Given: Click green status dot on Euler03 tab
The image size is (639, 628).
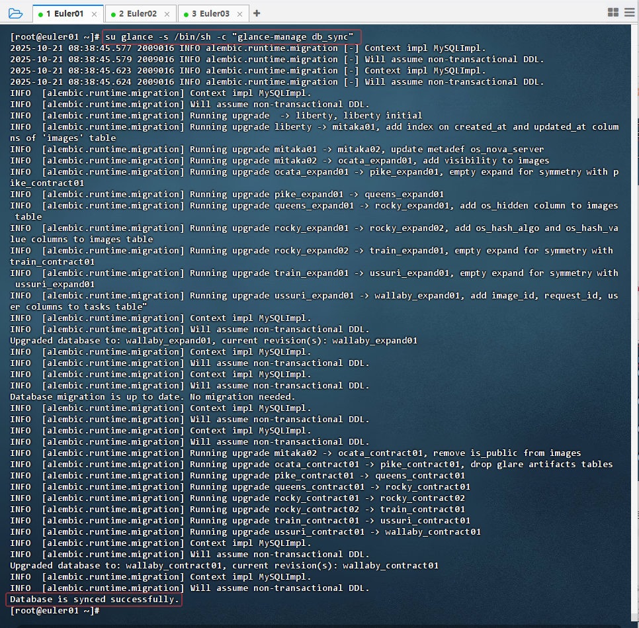Looking at the screenshot, I should click(187, 15).
